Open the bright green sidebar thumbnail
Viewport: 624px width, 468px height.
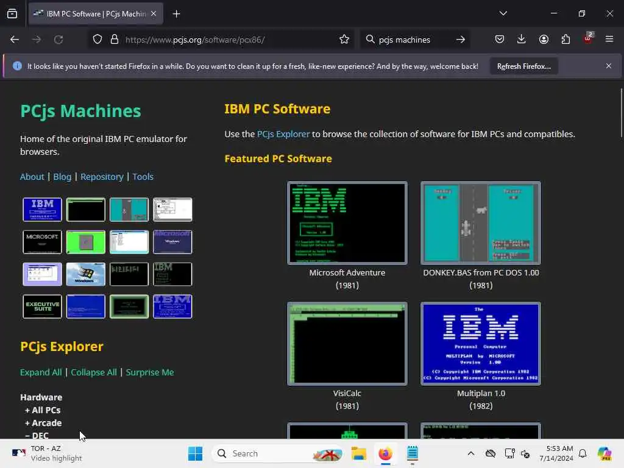coord(85,241)
